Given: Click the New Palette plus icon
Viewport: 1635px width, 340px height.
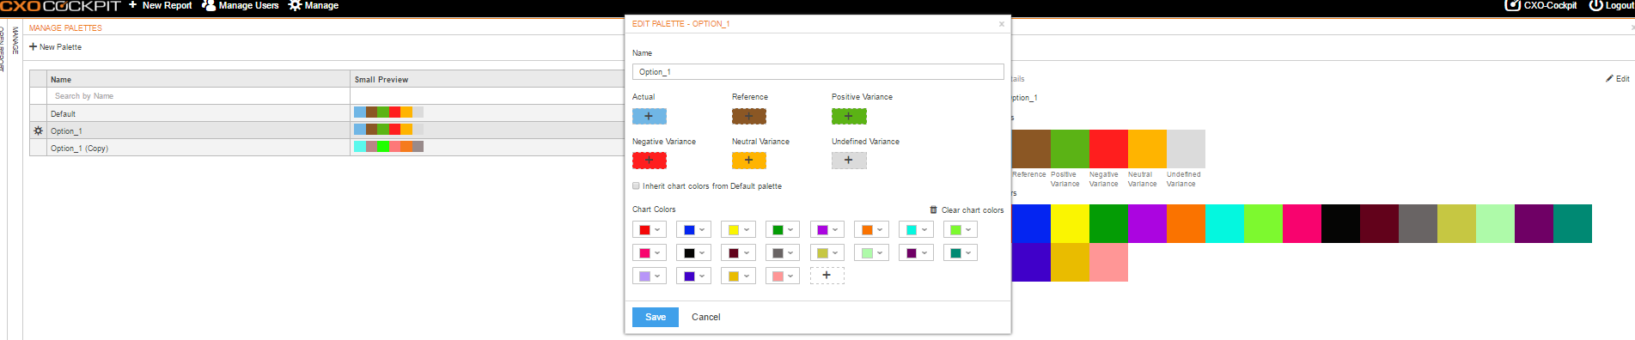Looking at the screenshot, I should [x=34, y=47].
